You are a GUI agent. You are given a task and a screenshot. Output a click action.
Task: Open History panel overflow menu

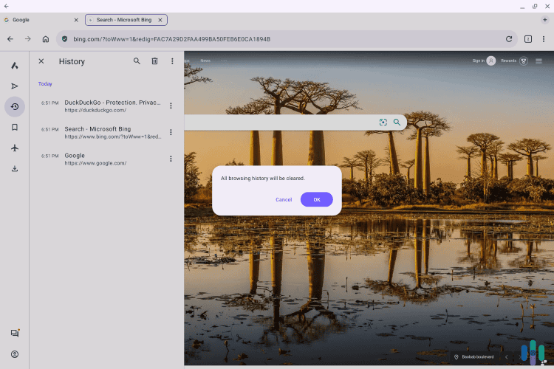point(172,61)
